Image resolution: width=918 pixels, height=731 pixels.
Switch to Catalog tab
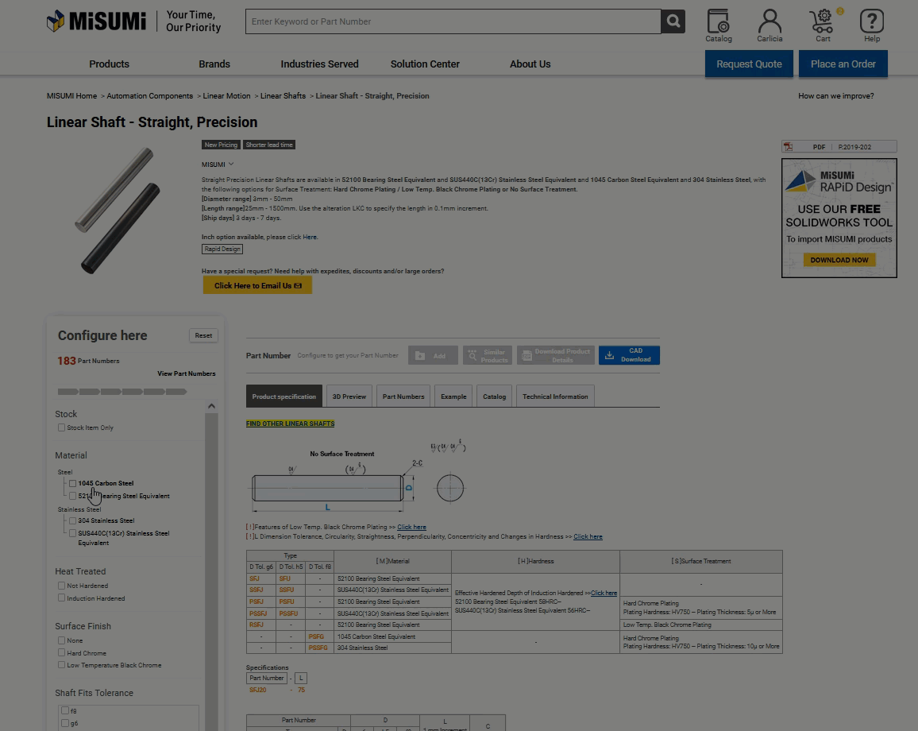494,396
